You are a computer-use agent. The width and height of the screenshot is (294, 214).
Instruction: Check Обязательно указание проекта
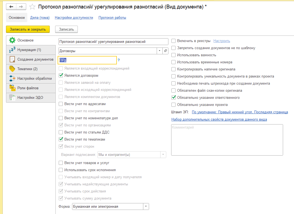173,105
